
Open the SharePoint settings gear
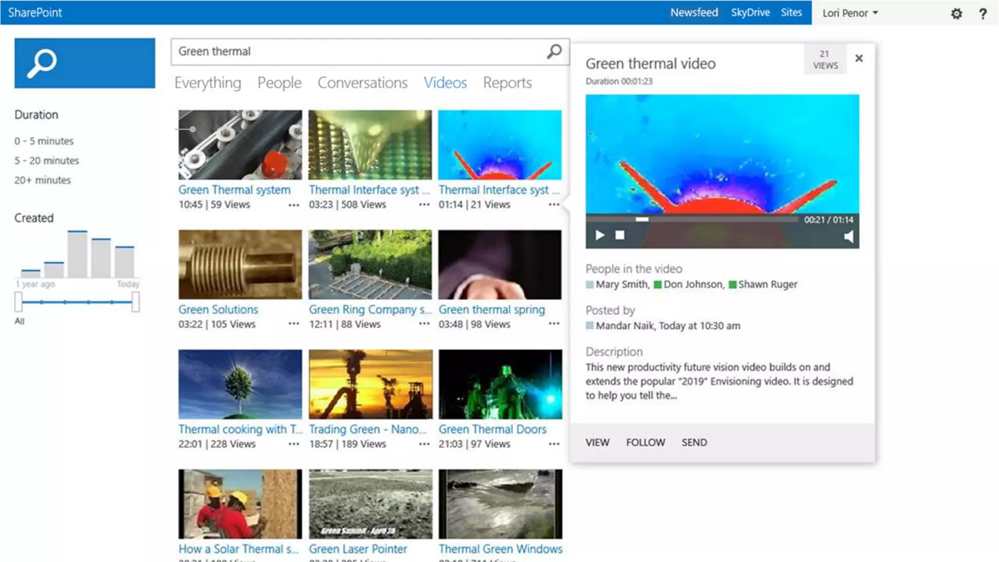tap(956, 14)
